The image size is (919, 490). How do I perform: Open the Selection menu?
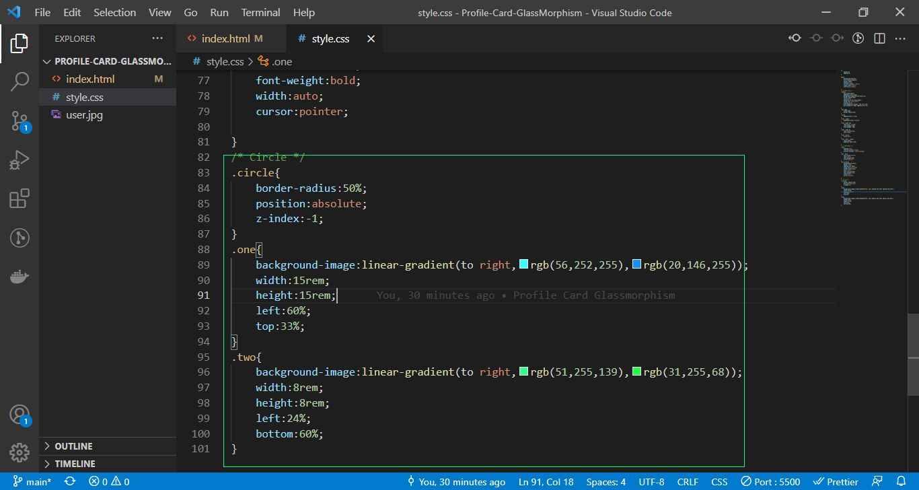coord(115,12)
